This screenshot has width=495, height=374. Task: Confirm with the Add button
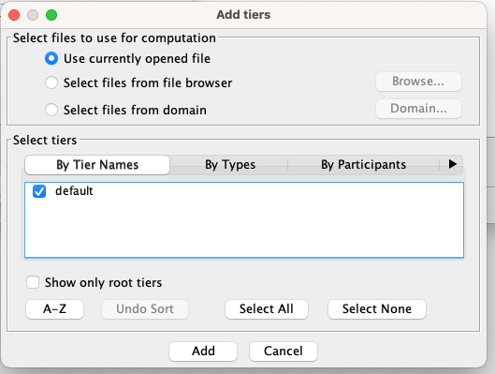203,351
